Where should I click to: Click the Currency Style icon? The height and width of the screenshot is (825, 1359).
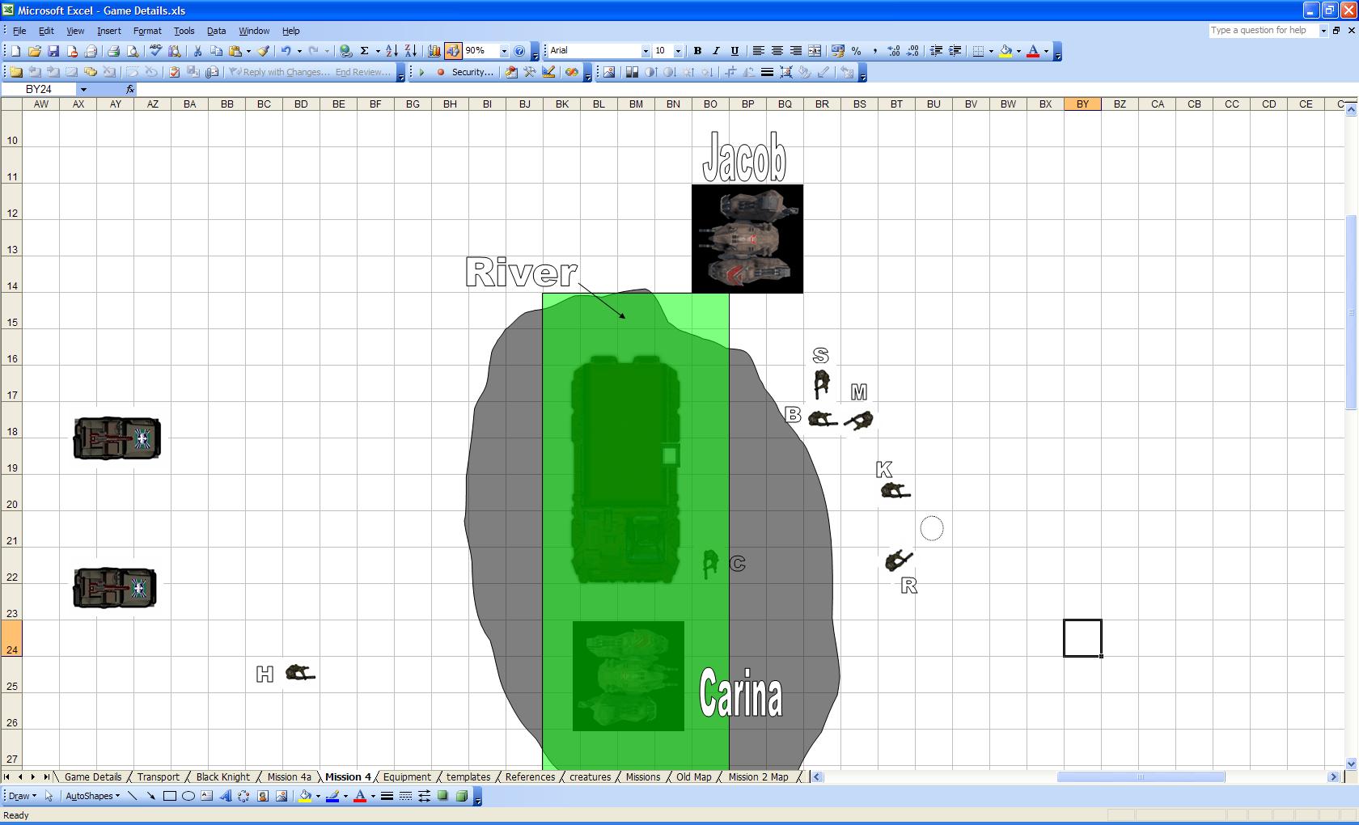[837, 51]
